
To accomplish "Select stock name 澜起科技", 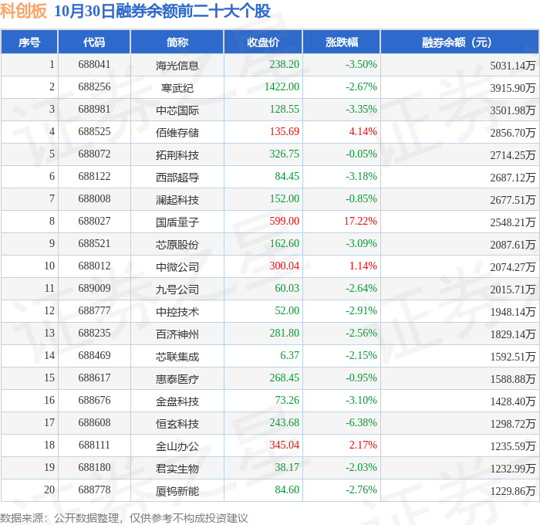I will pos(177,200).
